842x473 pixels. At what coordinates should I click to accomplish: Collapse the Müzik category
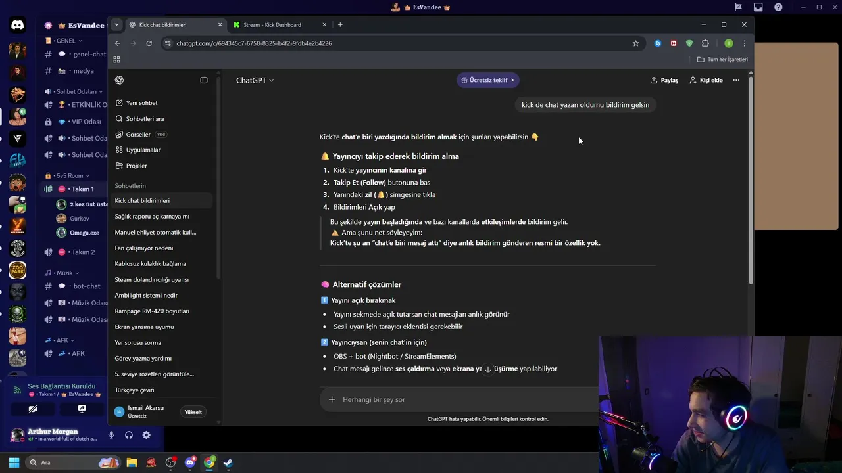[x=62, y=273]
